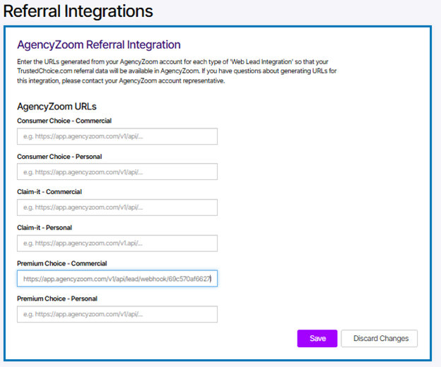This screenshot has height=367, width=441.
Task: Click the 'Claim-it - Personal' label
Action: click(x=45, y=228)
